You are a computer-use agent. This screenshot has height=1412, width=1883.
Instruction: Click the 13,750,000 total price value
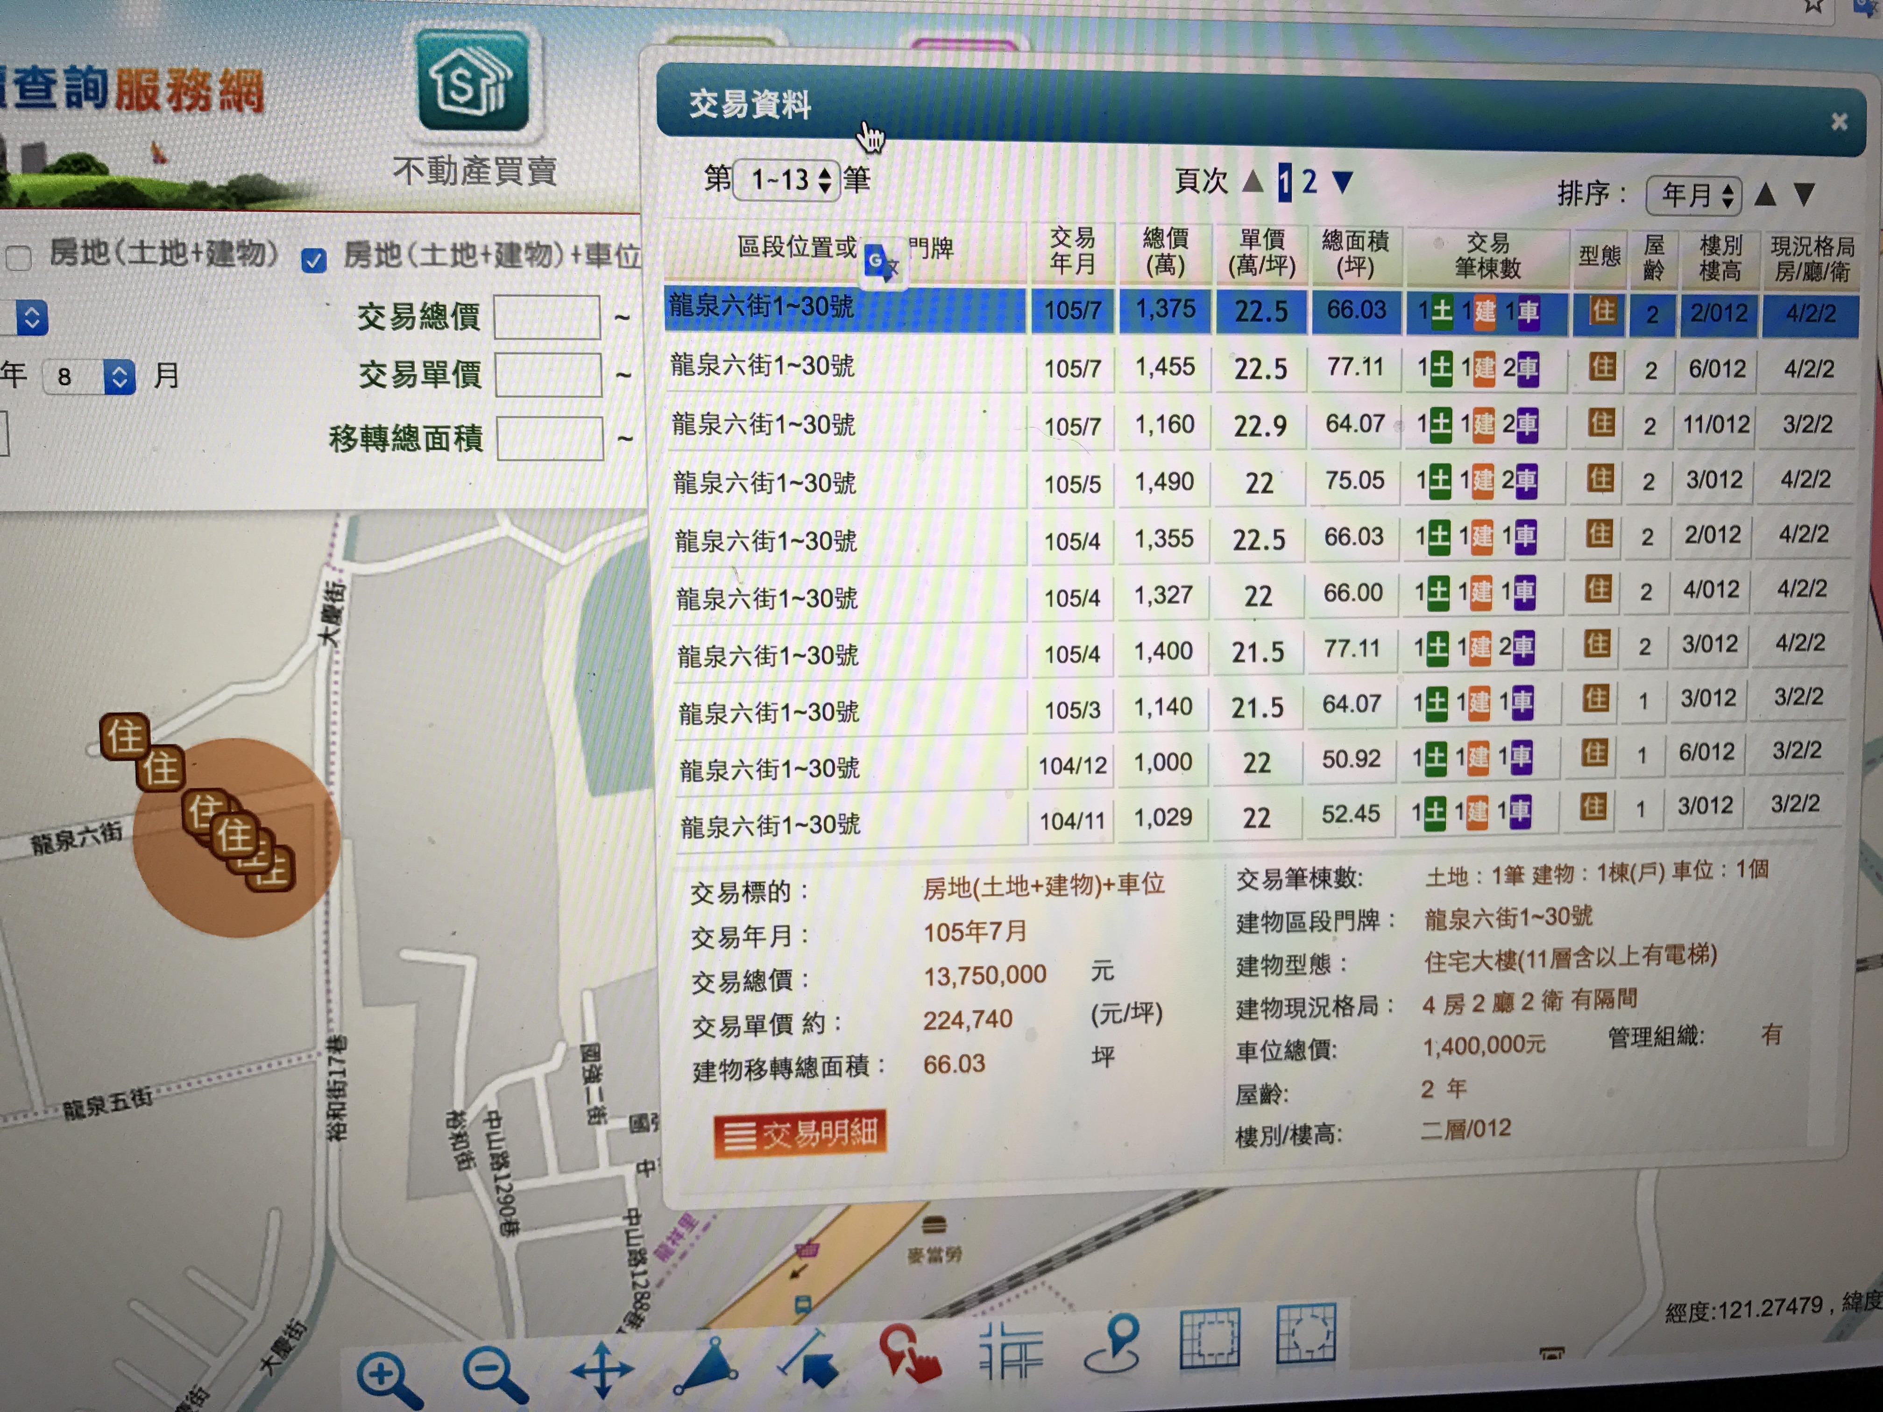[x=985, y=975]
